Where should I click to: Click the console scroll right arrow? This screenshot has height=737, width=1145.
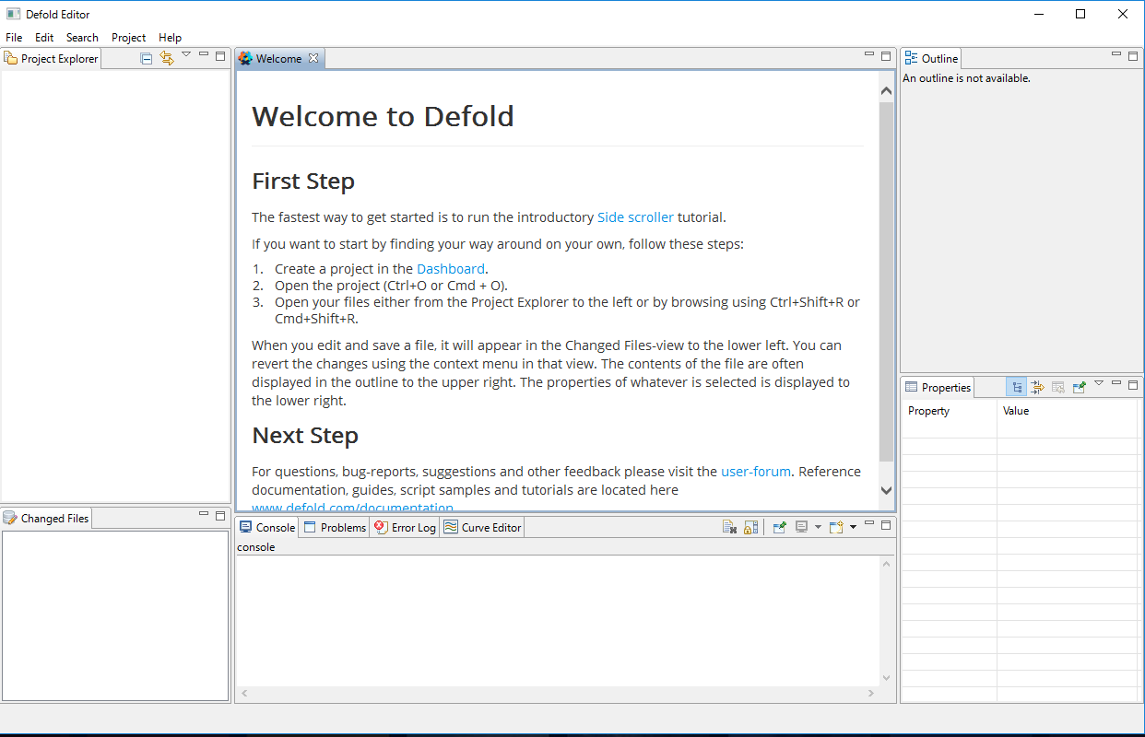871,693
